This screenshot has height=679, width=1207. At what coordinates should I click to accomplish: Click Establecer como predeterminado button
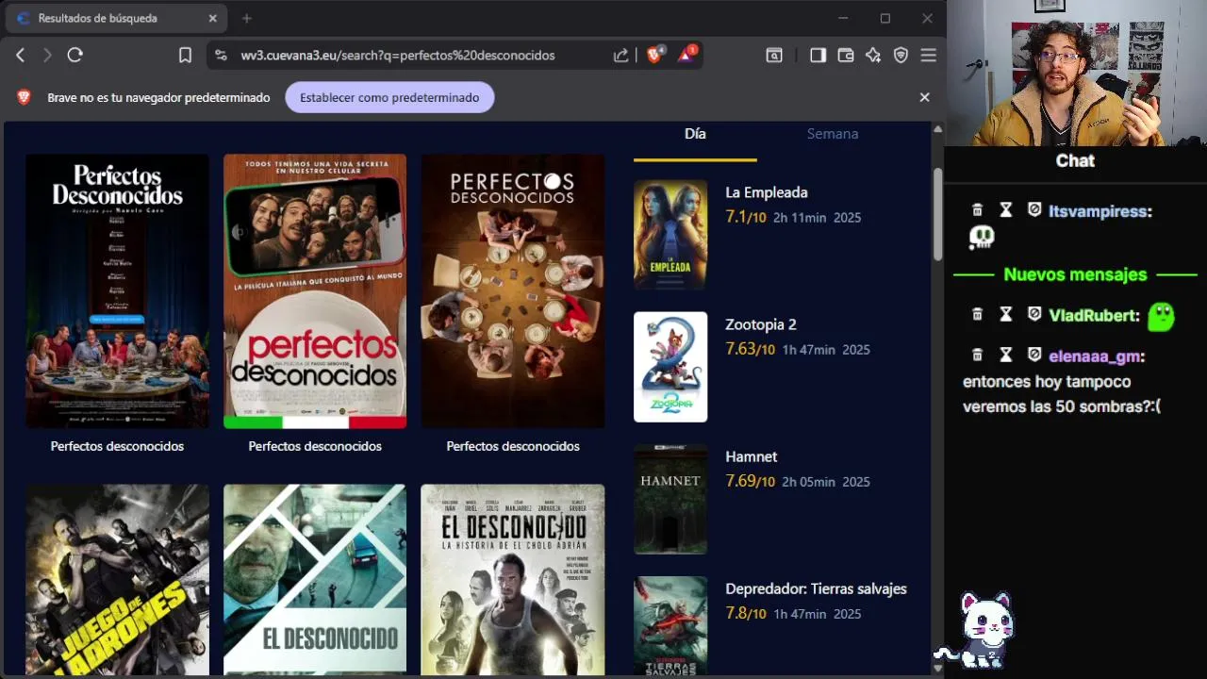click(389, 97)
